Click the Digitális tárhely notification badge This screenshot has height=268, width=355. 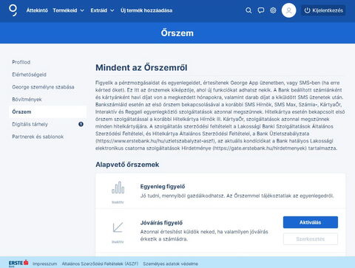(x=81, y=124)
